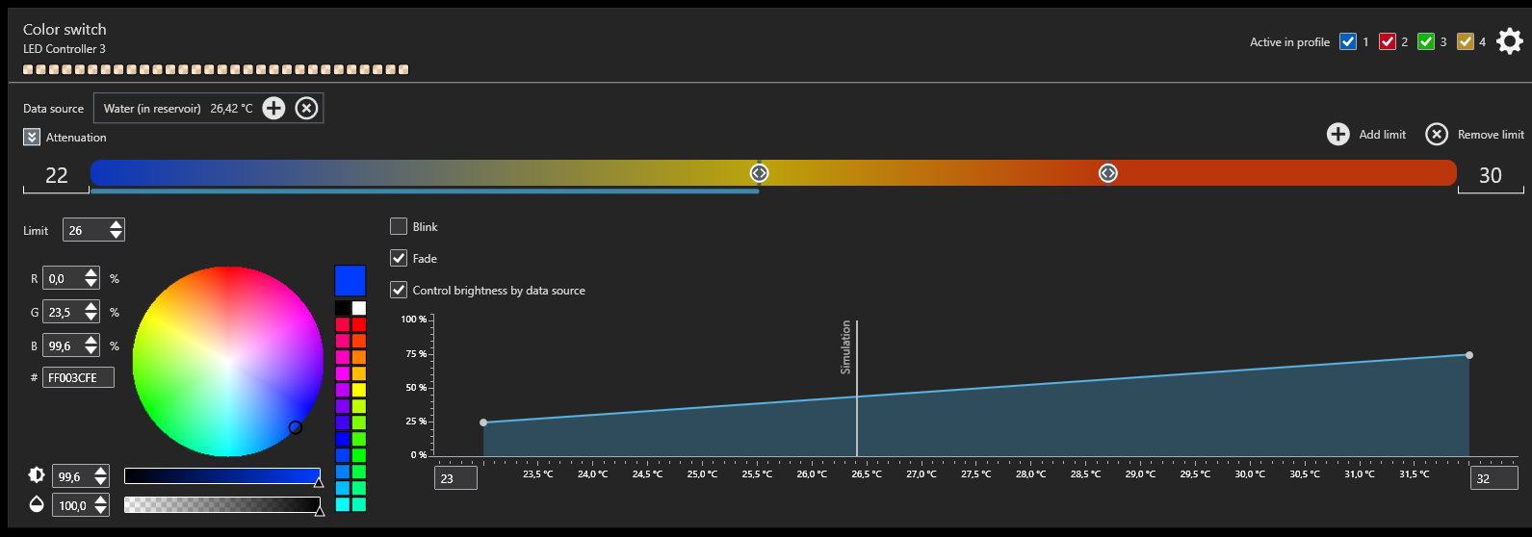1532x537 pixels.
Task: Click the Remove limit X icon
Action: pos(1437,135)
